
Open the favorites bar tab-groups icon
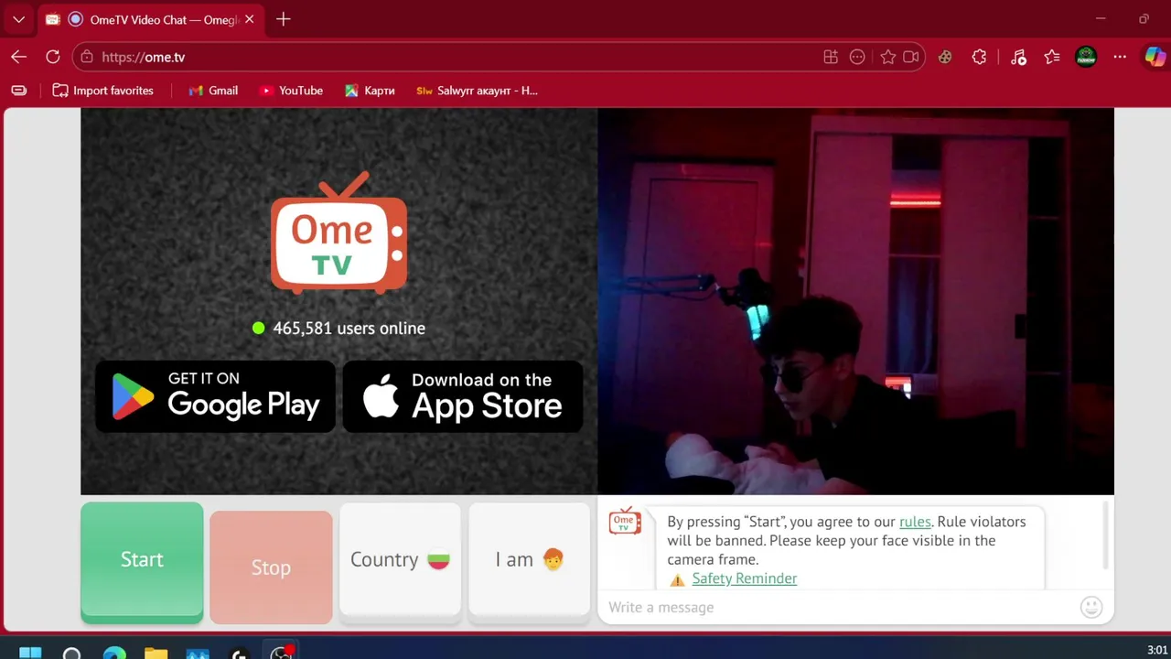click(x=18, y=91)
